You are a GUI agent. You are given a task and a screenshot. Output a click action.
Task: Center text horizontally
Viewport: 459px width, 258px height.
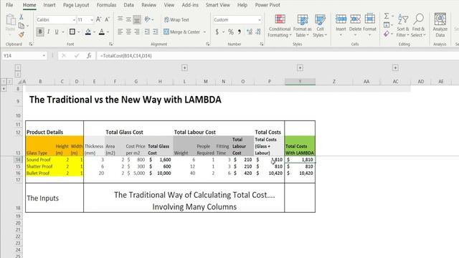coord(128,32)
